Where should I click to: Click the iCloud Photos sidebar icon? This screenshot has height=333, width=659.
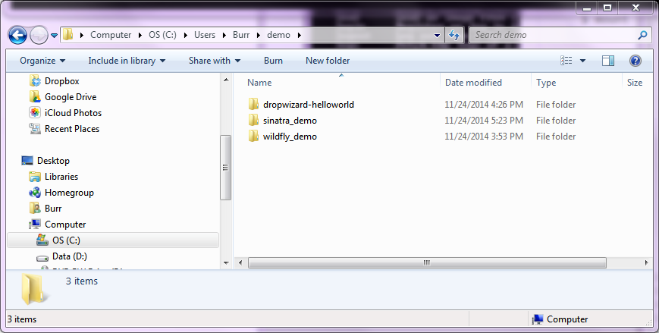tap(34, 113)
